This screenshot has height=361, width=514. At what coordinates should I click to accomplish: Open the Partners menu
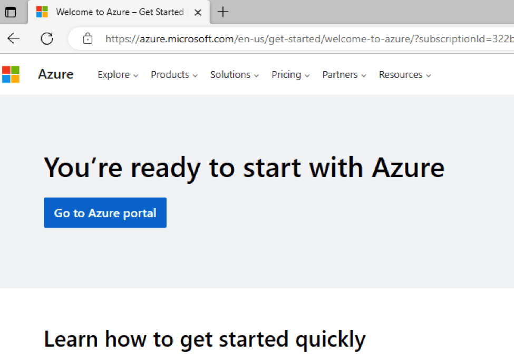(345, 75)
